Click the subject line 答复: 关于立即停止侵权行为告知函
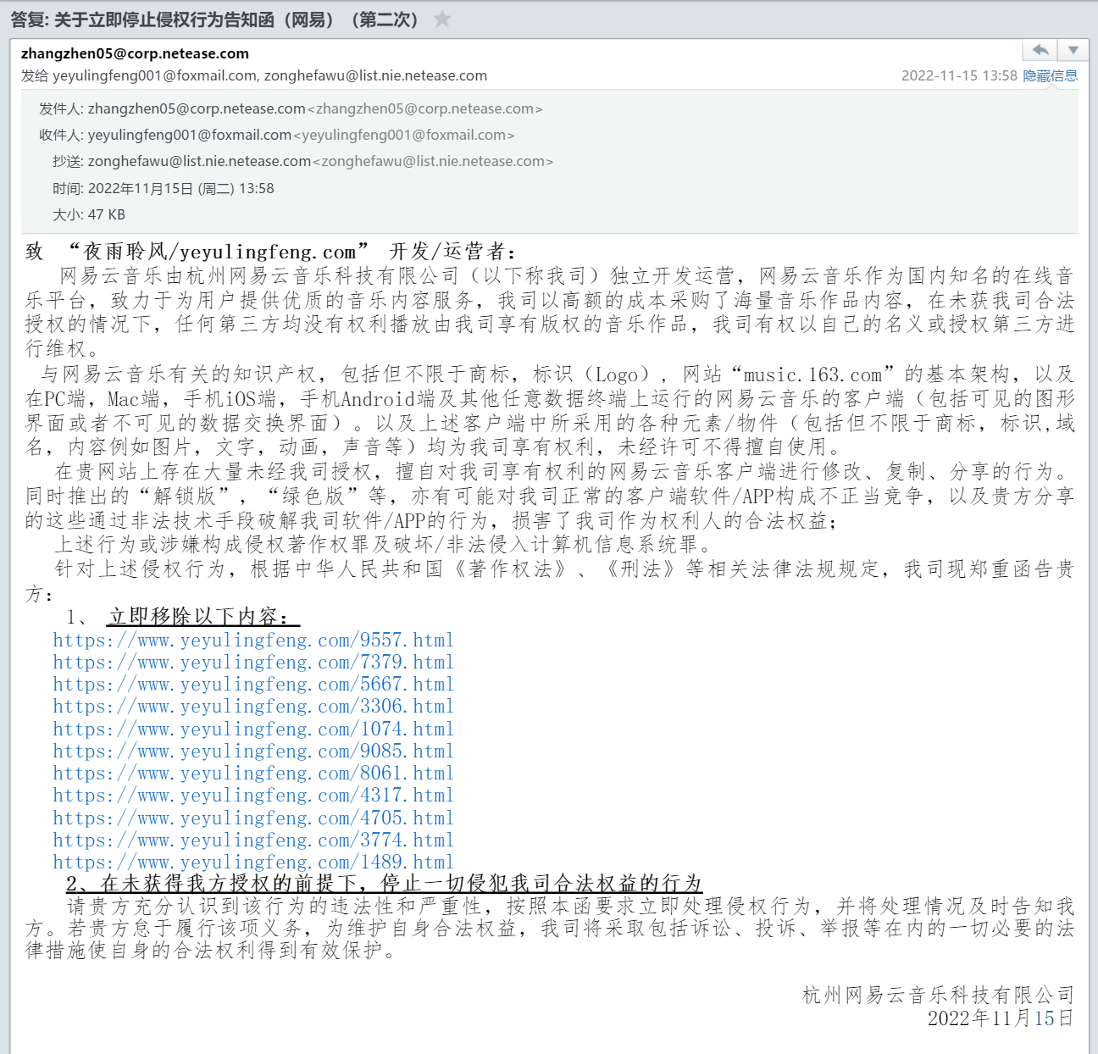Viewport: 1098px width, 1054px height. coord(215,19)
